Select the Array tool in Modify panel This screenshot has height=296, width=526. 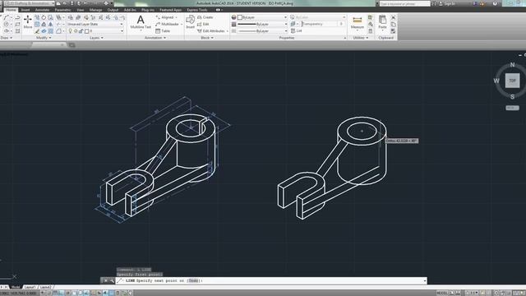(51, 31)
